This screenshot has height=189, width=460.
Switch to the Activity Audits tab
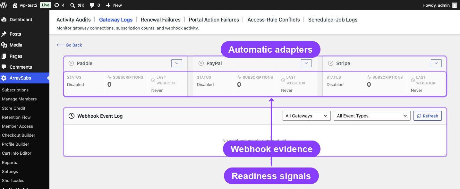[x=73, y=20]
